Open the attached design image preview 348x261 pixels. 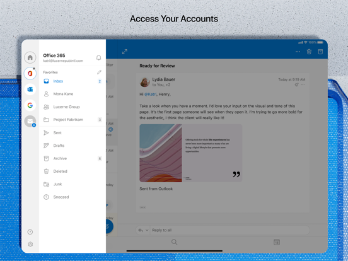(x=191, y=153)
